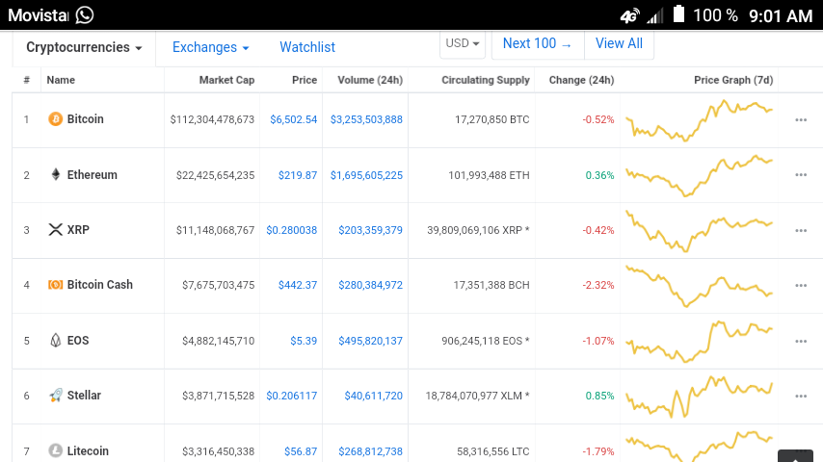823x462 pixels.
Task: Tap the battery icon in status bar
Action: point(678,14)
